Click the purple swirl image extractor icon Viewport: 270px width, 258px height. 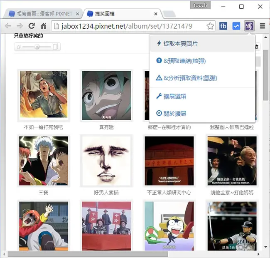[x=249, y=26]
